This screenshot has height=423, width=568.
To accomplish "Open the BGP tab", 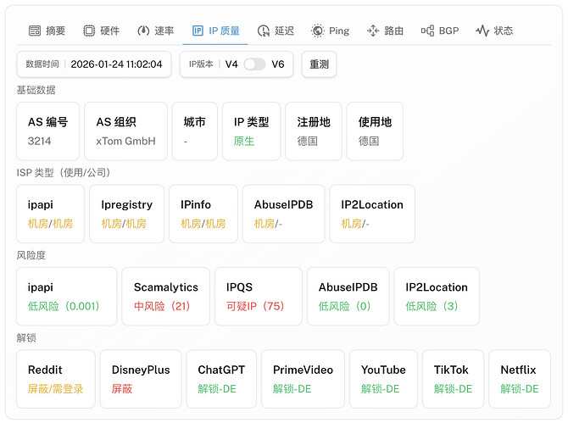I will (440, 31).
